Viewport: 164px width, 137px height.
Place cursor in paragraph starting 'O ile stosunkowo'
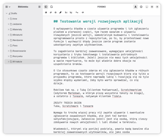click(x=101, y=77)
